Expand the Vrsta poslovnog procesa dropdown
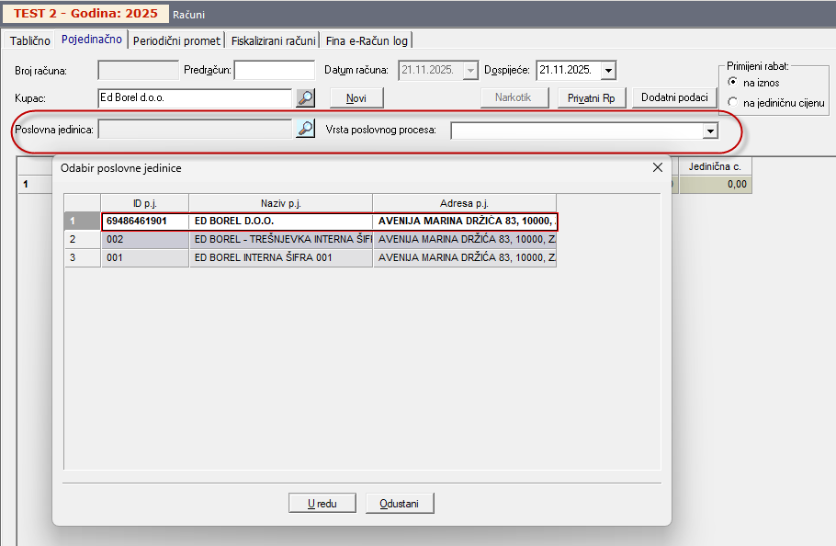 click(x=709, y=131)
